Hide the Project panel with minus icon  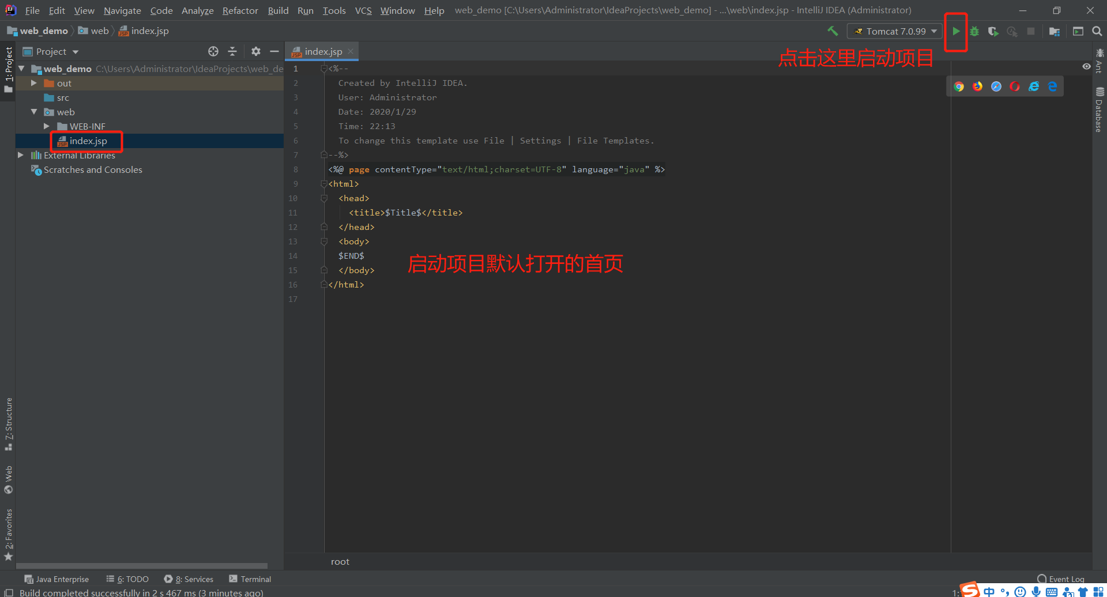pos(274,51)
